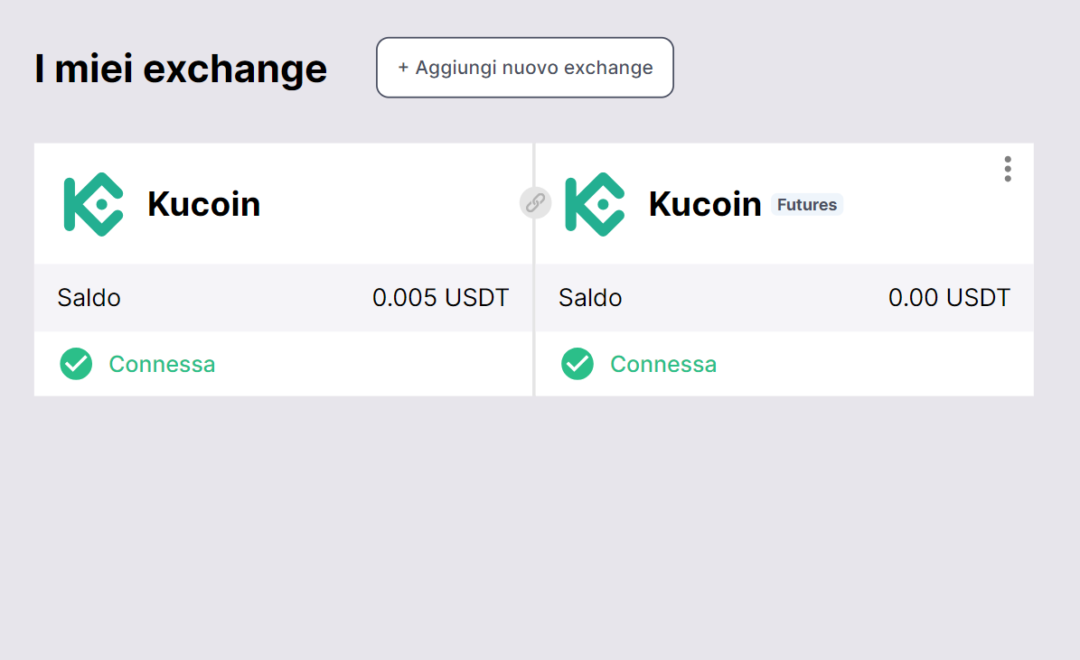Click the Kucoin spot exchange logo
1080x660 pixels.
click(93, 204)
